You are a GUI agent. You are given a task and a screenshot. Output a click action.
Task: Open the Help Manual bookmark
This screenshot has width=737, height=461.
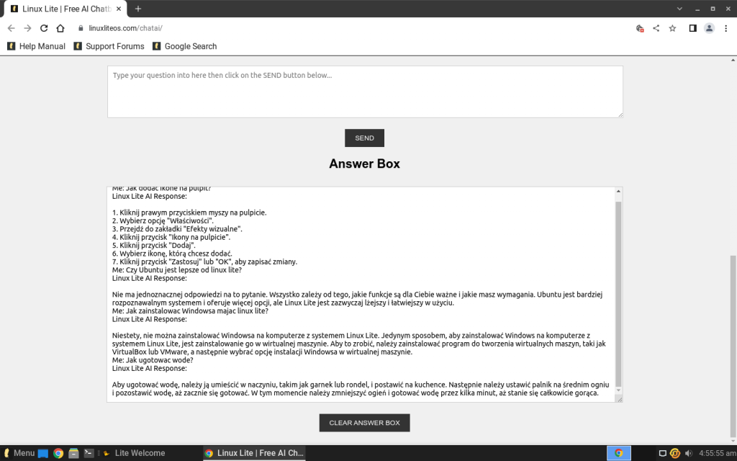36,46
